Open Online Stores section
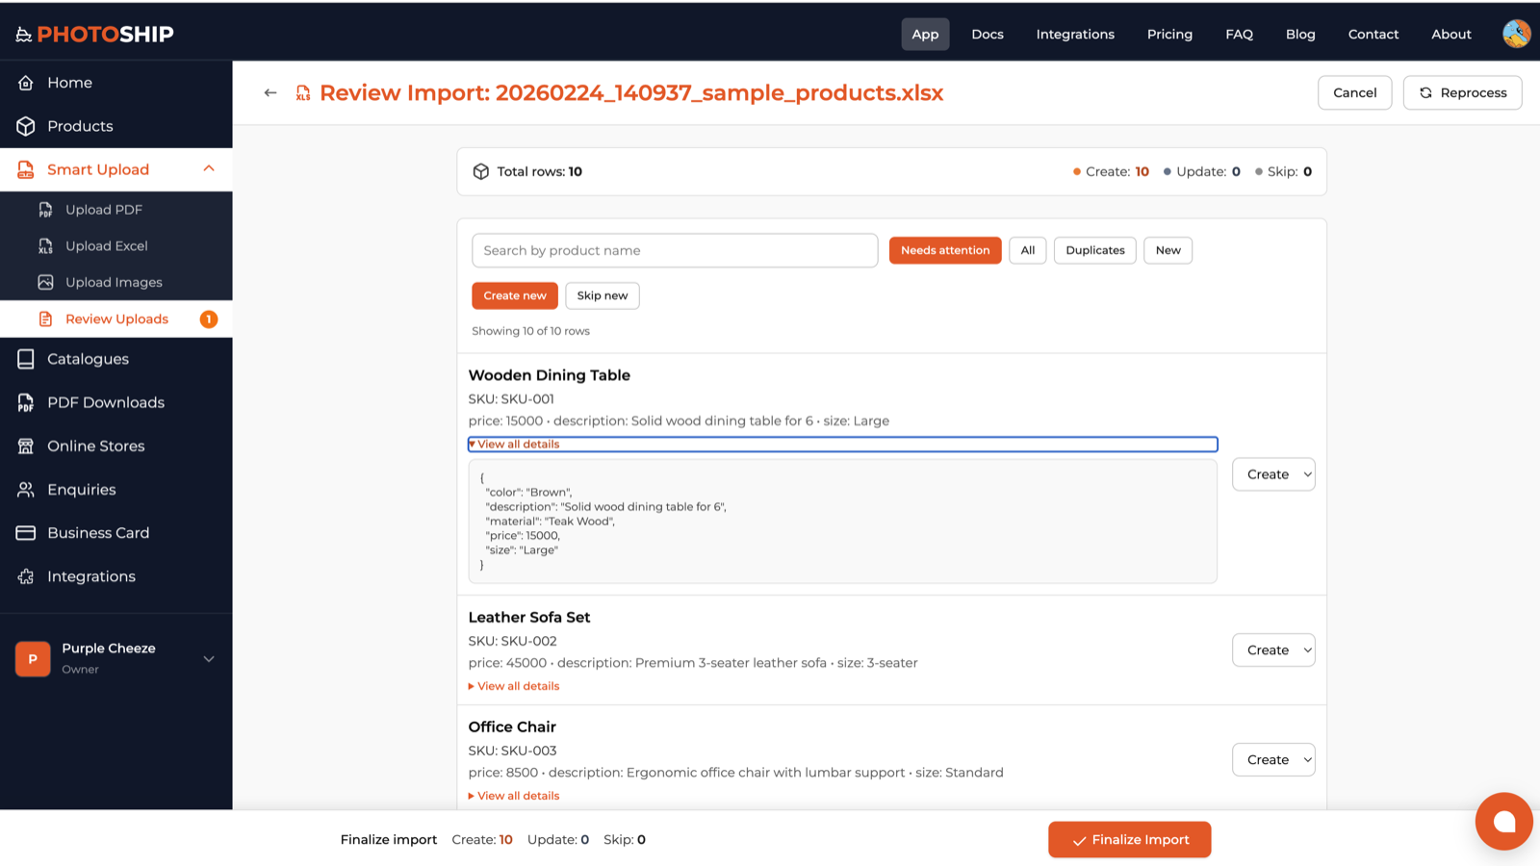Screen dimensions: 1540x866 pos(96,446)
